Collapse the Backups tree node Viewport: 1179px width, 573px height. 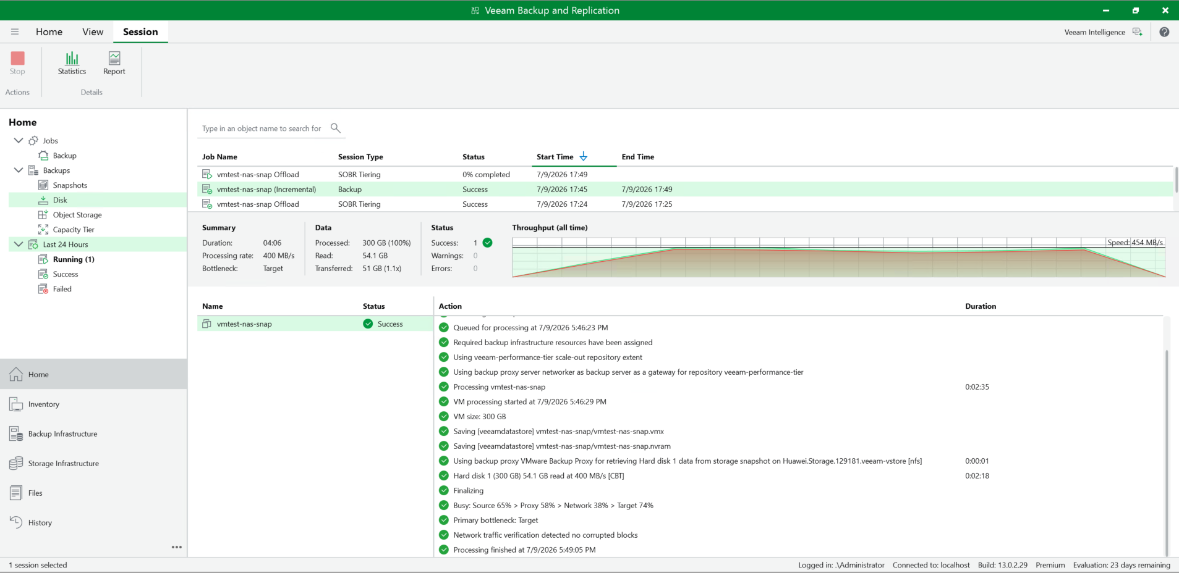click(x=19, y=170)
